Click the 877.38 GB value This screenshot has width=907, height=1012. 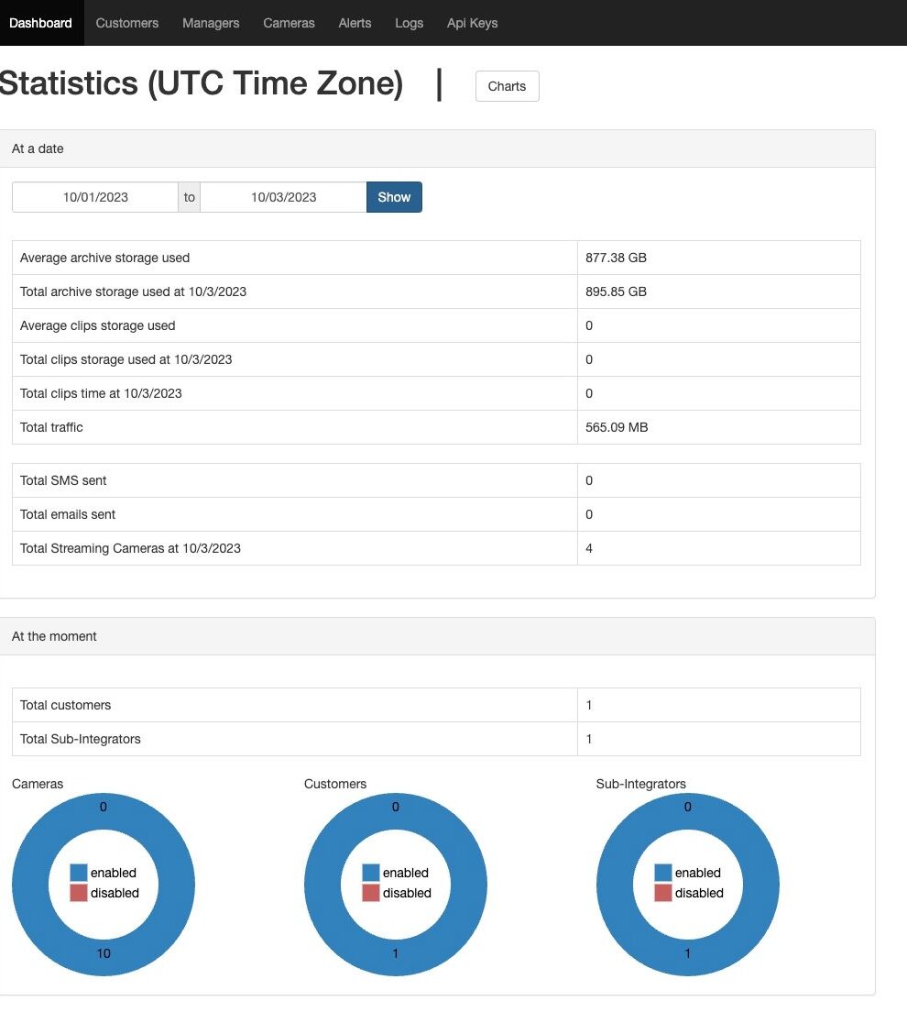[616, 258]
